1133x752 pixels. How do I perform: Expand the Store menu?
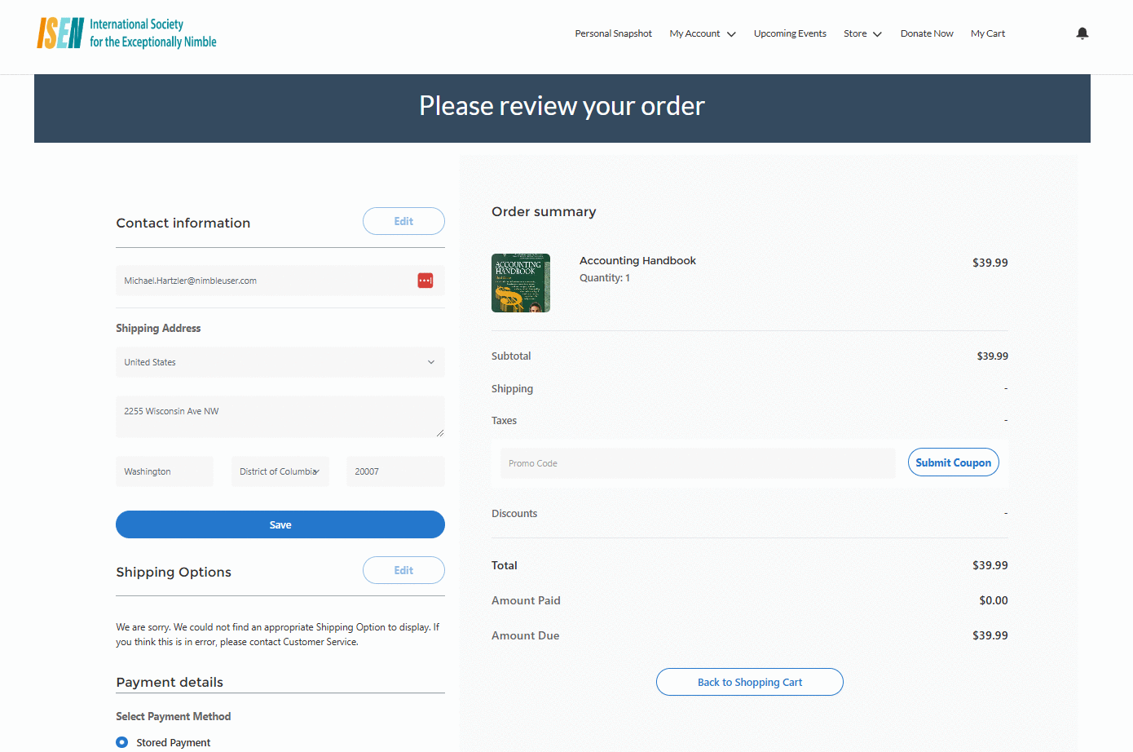tap(862, 33)
